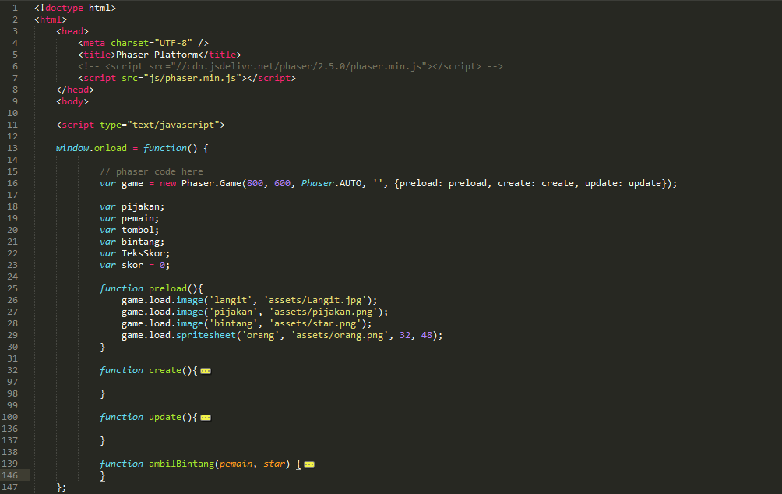This screenshot has height=494, width=782.
Task: Click the number 800 in Phaser.Game
Action: [x=255, y=183]
